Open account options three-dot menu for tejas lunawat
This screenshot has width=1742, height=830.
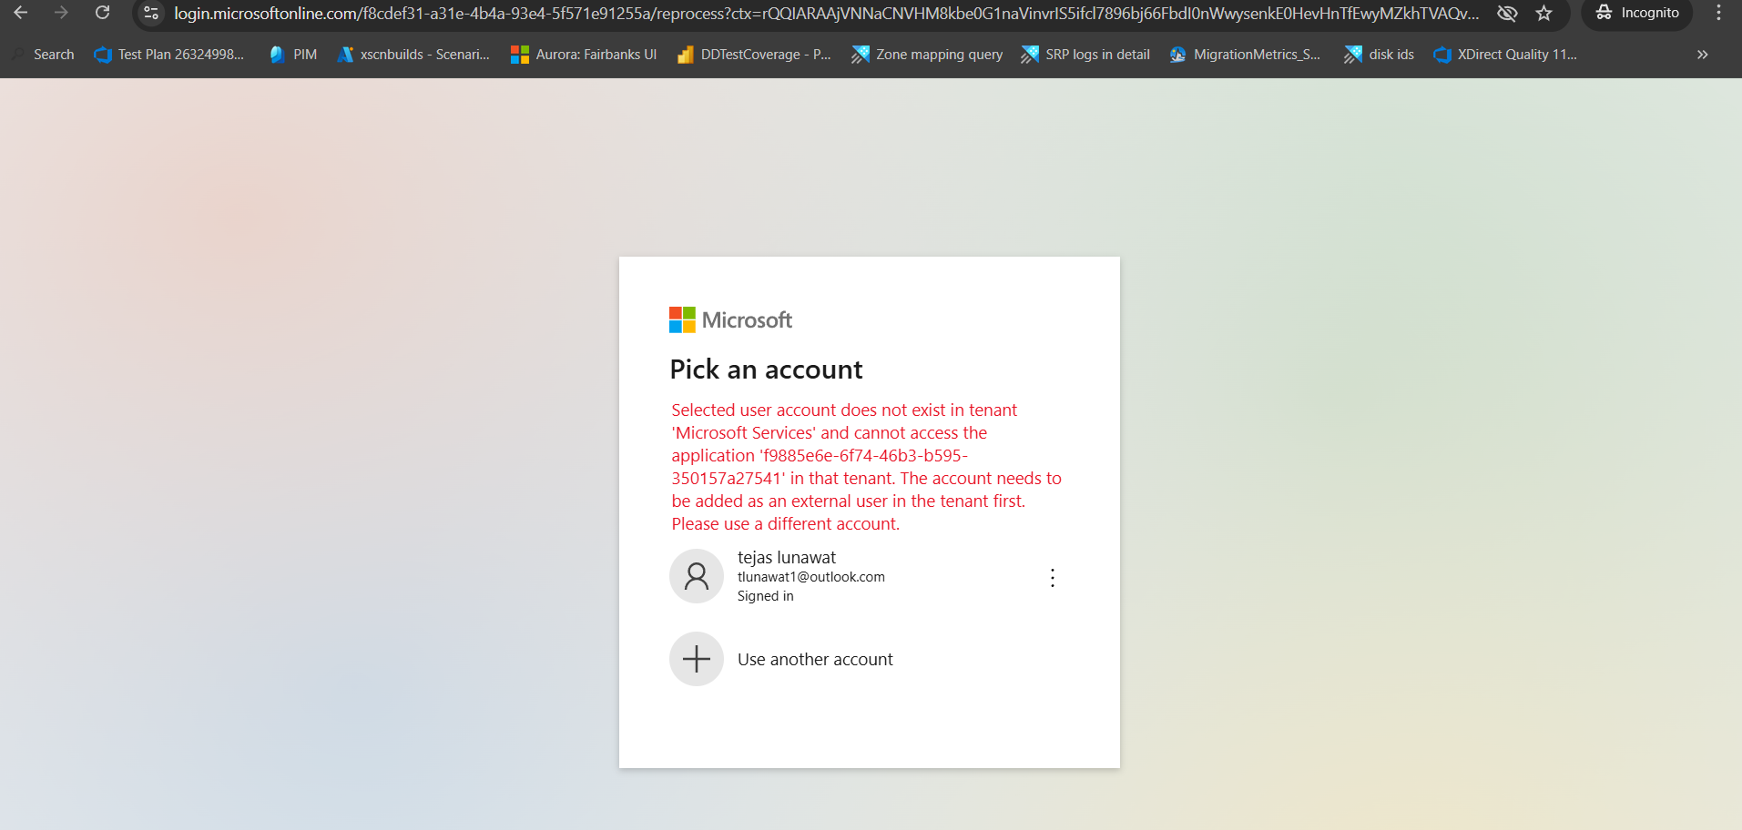(1053, 578)
